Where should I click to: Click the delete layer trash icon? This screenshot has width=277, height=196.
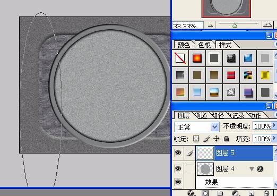coord(266,193)
